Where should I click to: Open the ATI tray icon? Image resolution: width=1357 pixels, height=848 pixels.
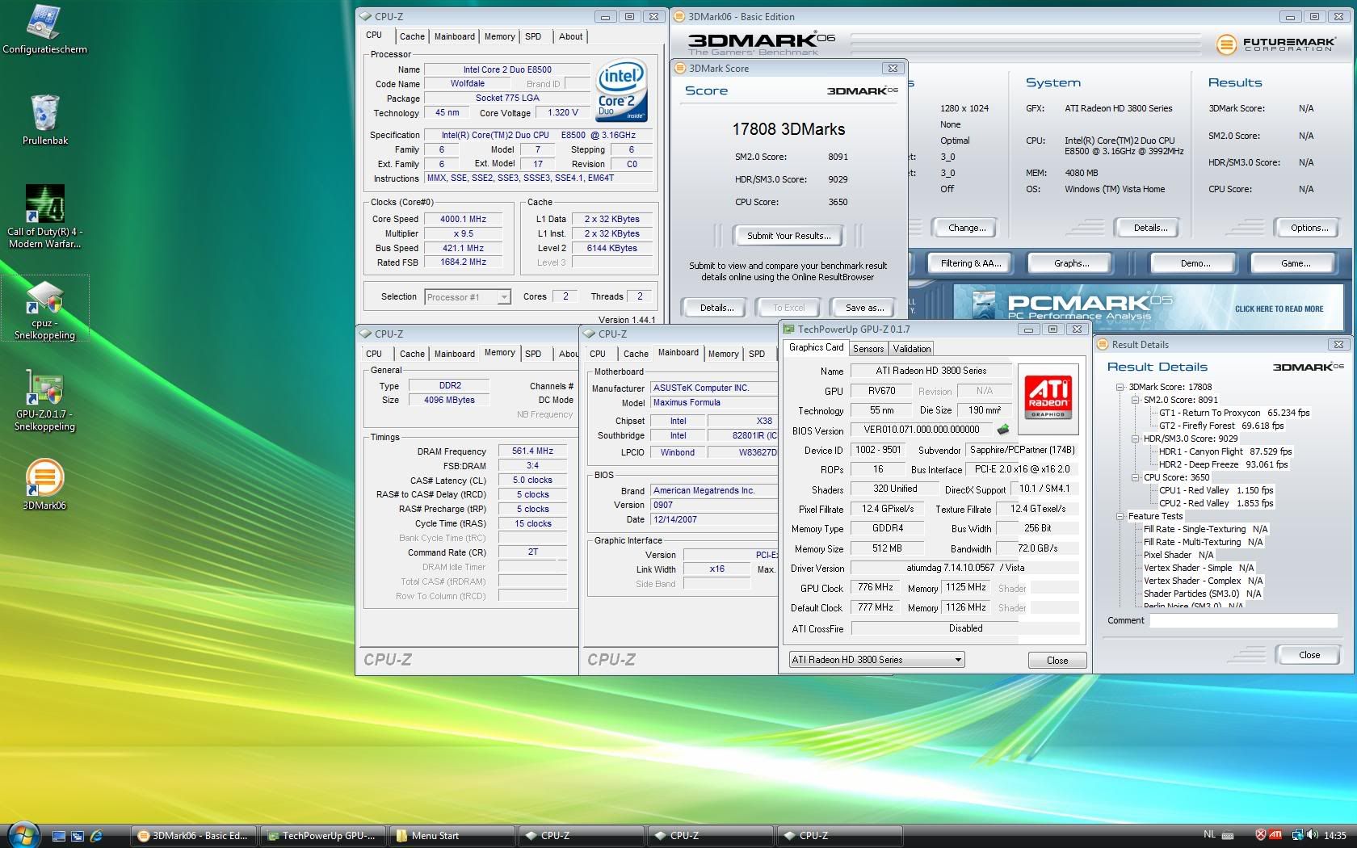pyautogui.click(x=1275, y=835)
